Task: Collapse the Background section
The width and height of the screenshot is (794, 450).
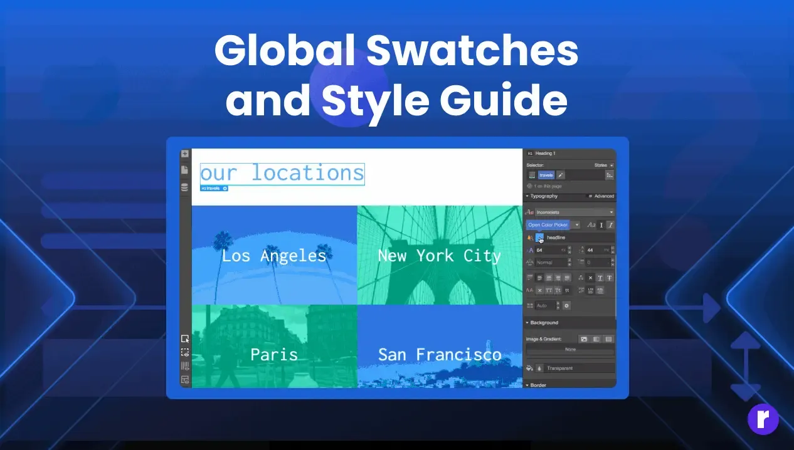Action: click(543, 323)
